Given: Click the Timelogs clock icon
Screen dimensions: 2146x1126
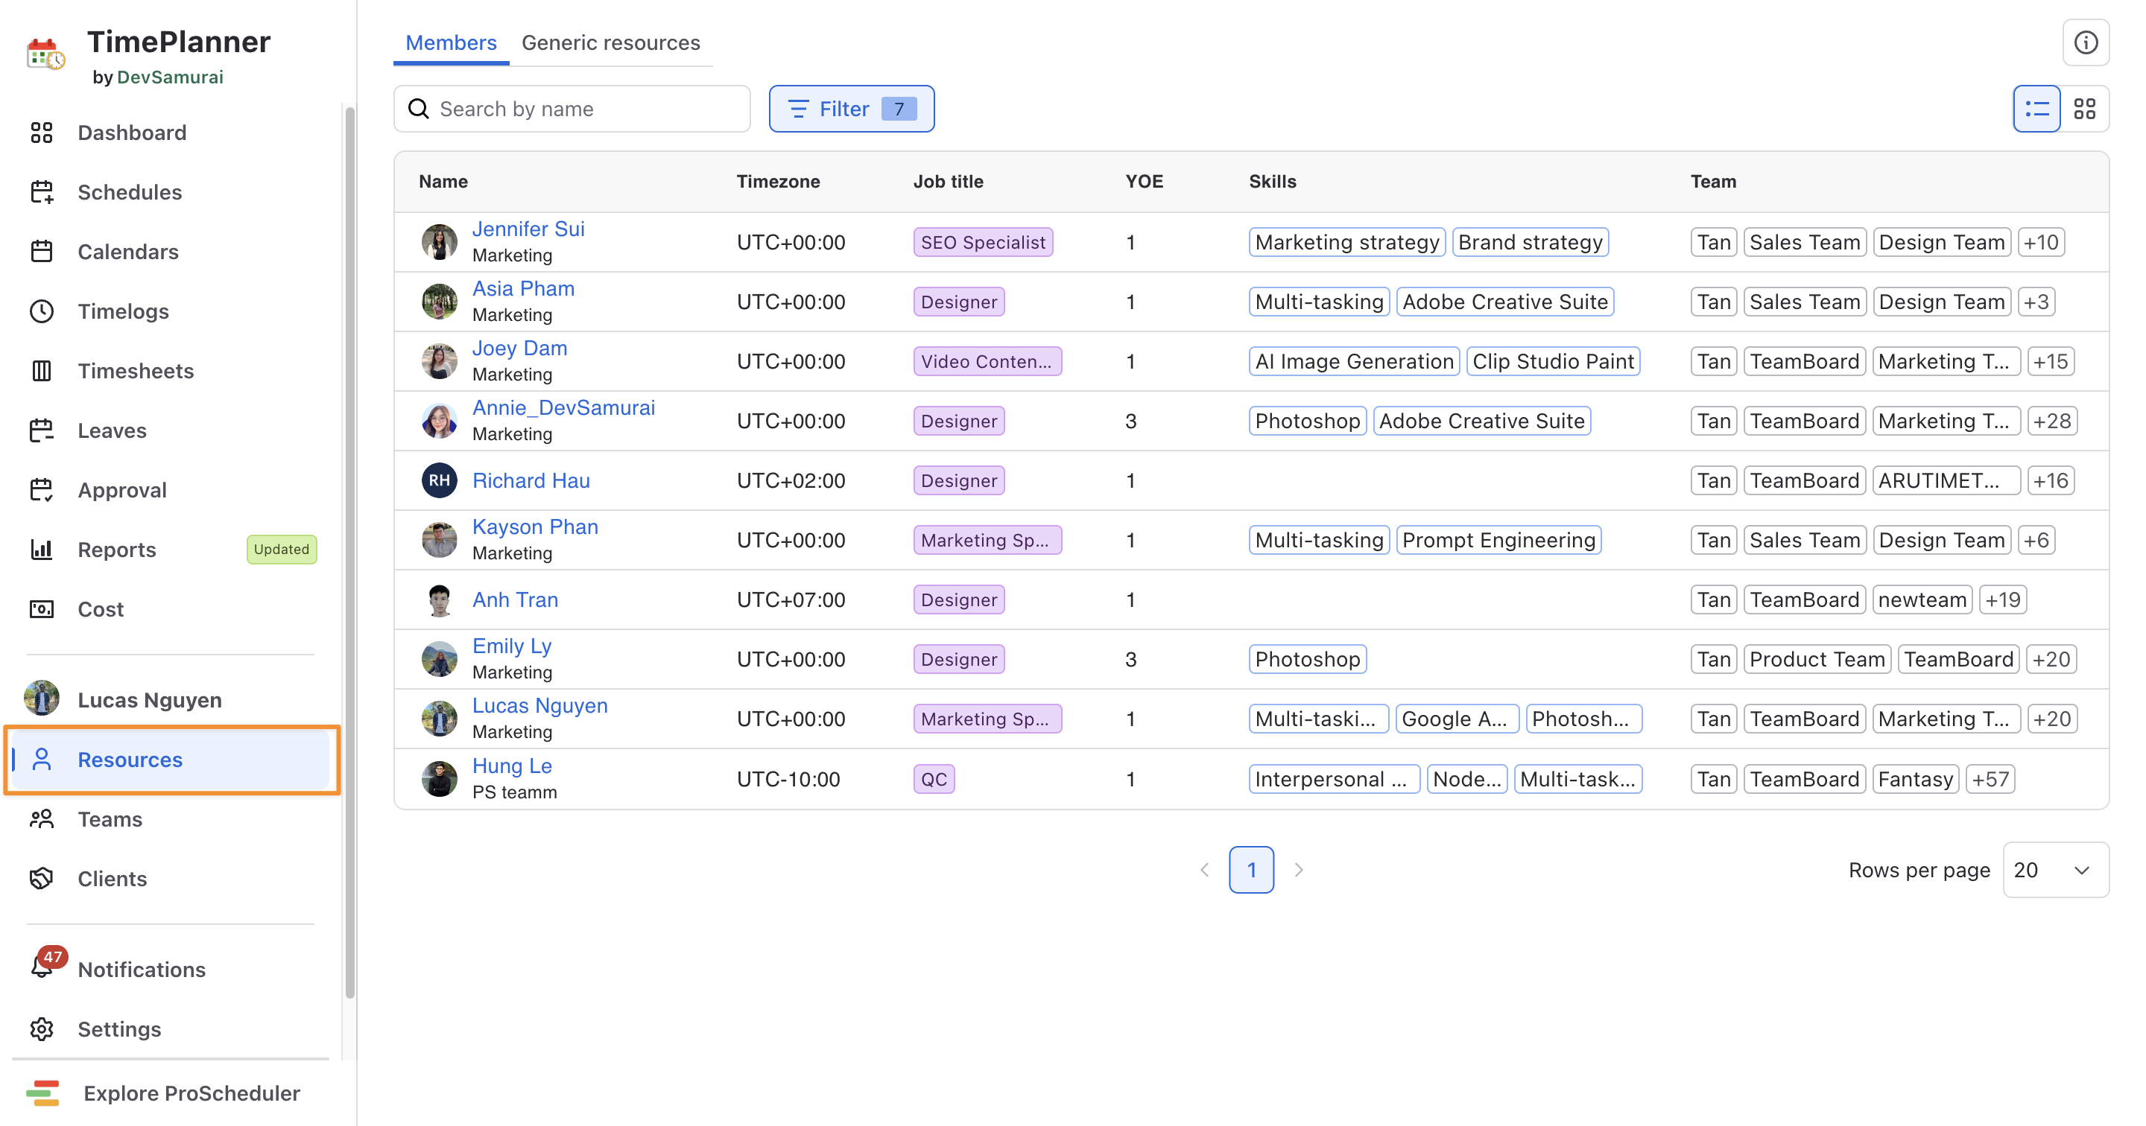Looking at the screenshot, I should (42, 311).
